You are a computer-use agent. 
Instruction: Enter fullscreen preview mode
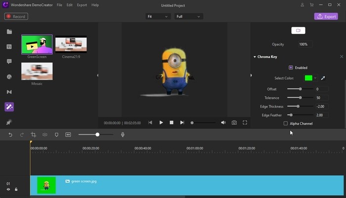click(x=245, y=123)
